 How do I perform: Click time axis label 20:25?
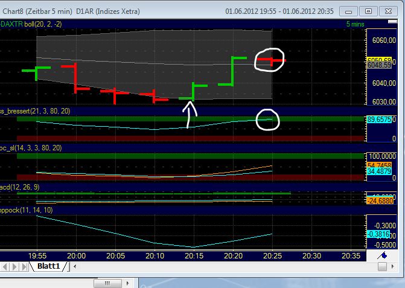click(x=272, y=256)
